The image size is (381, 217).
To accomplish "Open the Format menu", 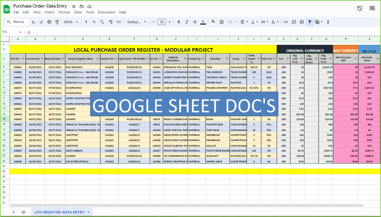I will 64,12.
